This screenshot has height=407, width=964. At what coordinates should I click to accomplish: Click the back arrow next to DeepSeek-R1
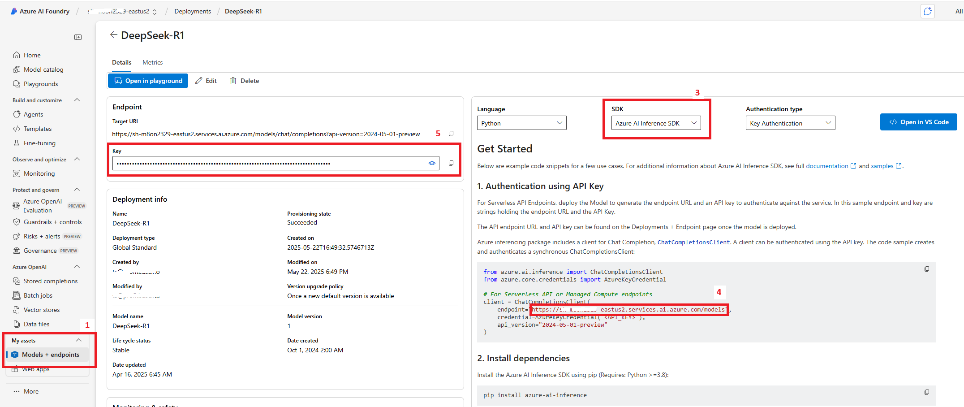click(113, 35)
